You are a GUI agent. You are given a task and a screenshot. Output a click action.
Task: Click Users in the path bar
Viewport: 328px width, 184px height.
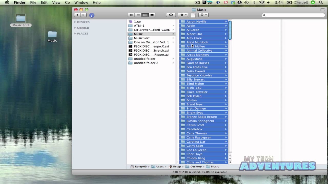(158, 167)
